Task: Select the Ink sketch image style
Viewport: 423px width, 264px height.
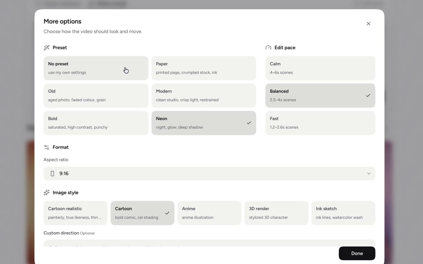Action: pyautogui.click(x=343, y=213)
